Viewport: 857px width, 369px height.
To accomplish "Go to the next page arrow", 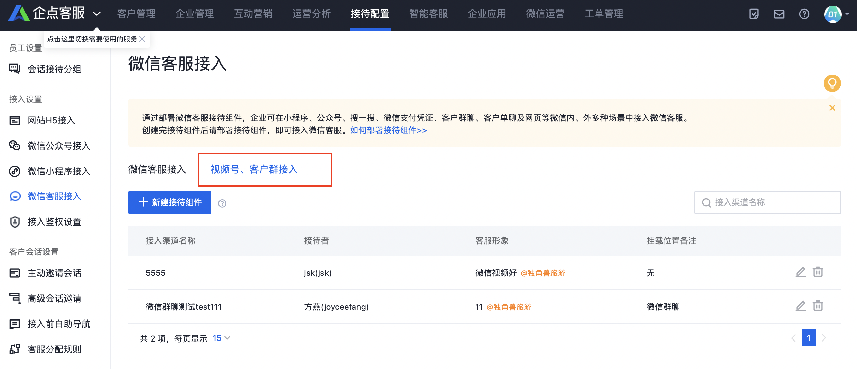I will click(x=824, y=338).
